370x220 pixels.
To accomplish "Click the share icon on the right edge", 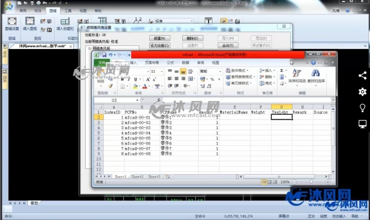I will [x=362, y=76].
